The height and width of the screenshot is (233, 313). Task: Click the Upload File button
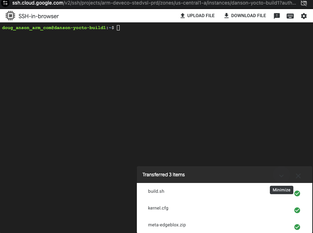pyautogui.click(x=197, y=15)
